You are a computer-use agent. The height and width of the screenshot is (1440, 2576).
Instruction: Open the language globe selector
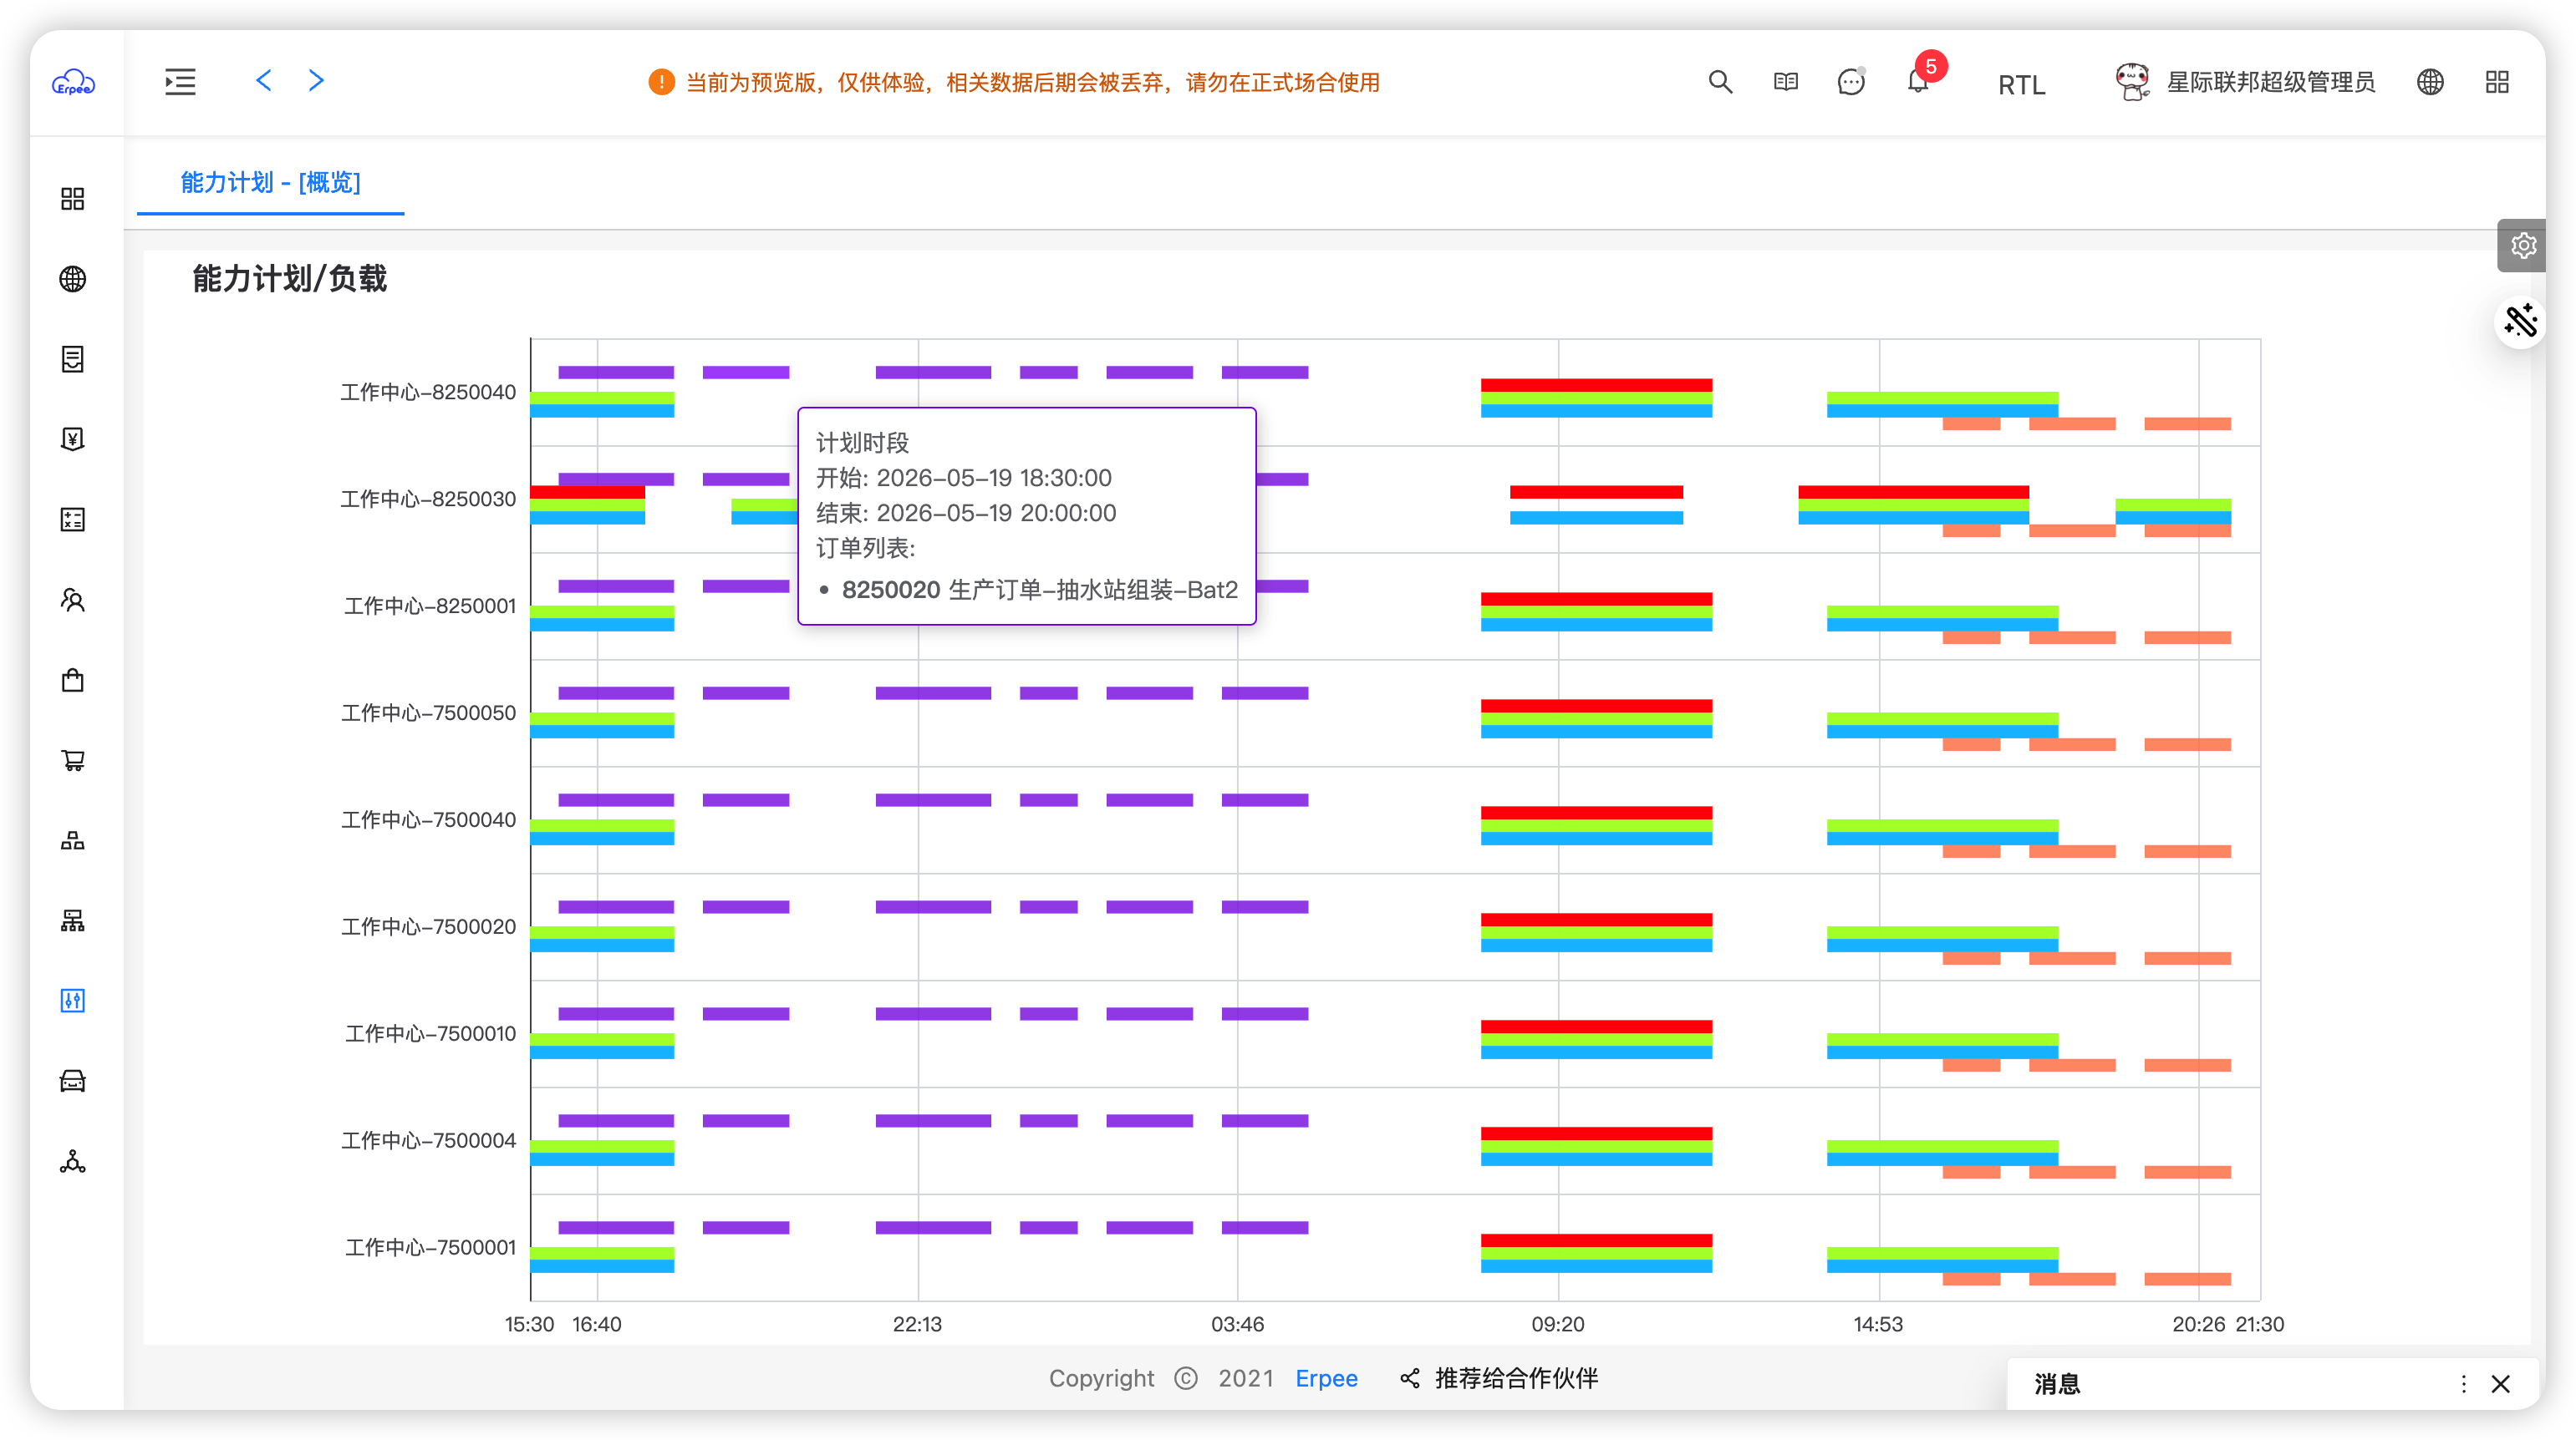2430,82
